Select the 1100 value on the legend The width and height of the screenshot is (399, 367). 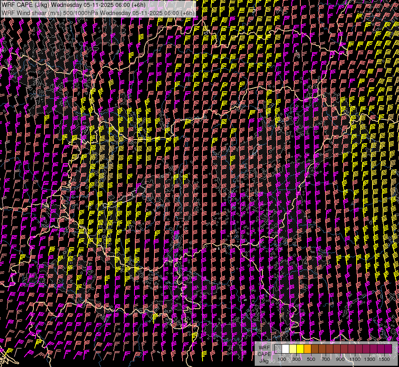pos(355,359)
